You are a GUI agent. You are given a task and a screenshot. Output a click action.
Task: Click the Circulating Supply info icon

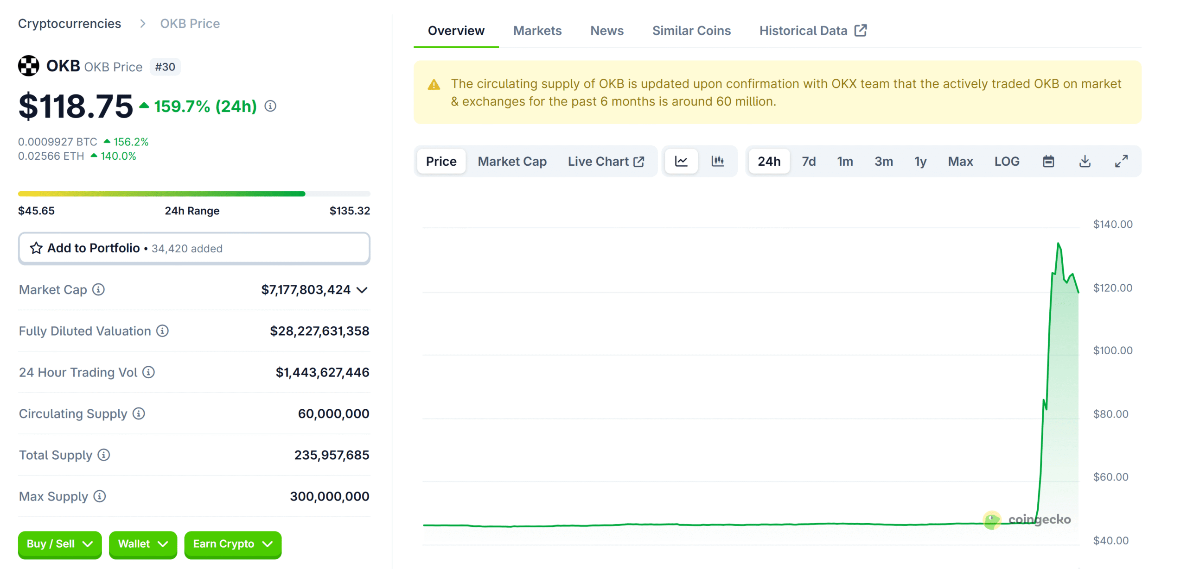[x=138, y=414]
